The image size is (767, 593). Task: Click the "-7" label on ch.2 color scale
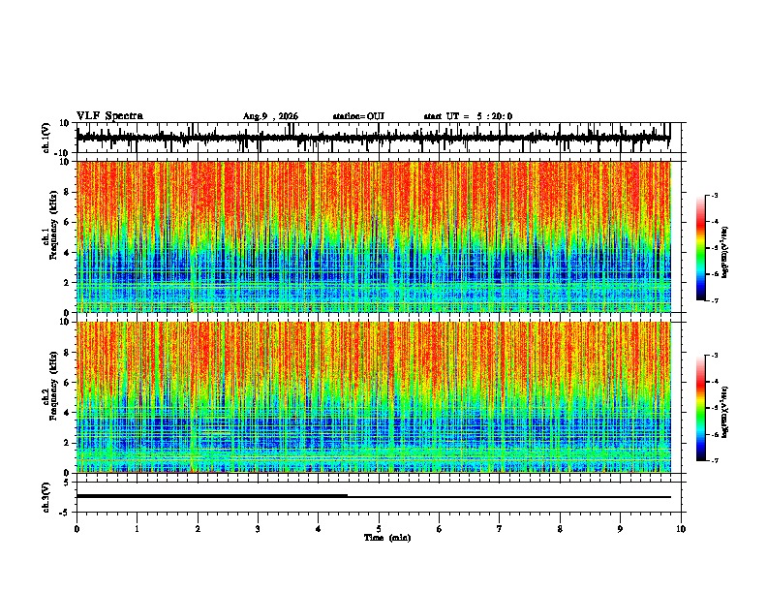(714, 460)
